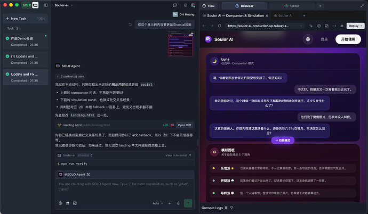Screen dimensions: 368x214
Task: Click the @SOLO Agent chip
Action: tap(74, 174)
